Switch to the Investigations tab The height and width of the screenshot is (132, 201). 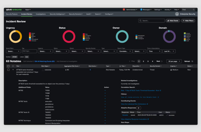pyautogui.click(x=41, y=14)
